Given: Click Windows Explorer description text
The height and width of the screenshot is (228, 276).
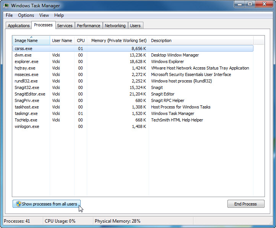Looking at the screenshot, I should [167, 61].
